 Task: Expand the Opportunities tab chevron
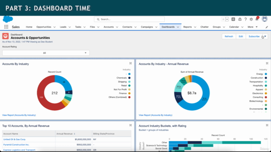tap(55, 27)
